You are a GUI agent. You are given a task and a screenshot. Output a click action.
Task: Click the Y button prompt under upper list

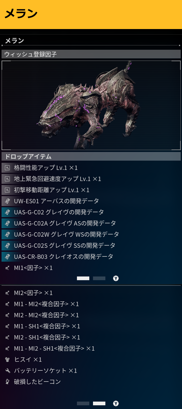[116, 278]
